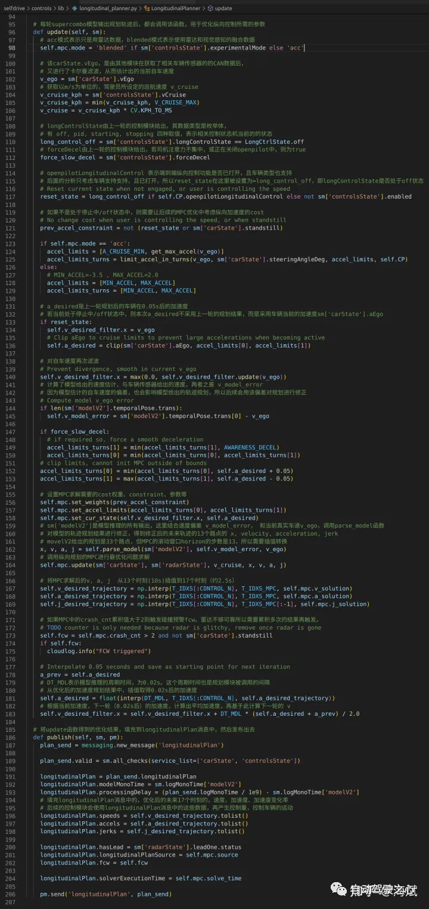Click the longitudinalPlan.processingDelay line
Image resolution: width=429 pixels, height=909 pixels.
[x=200, y=792]
